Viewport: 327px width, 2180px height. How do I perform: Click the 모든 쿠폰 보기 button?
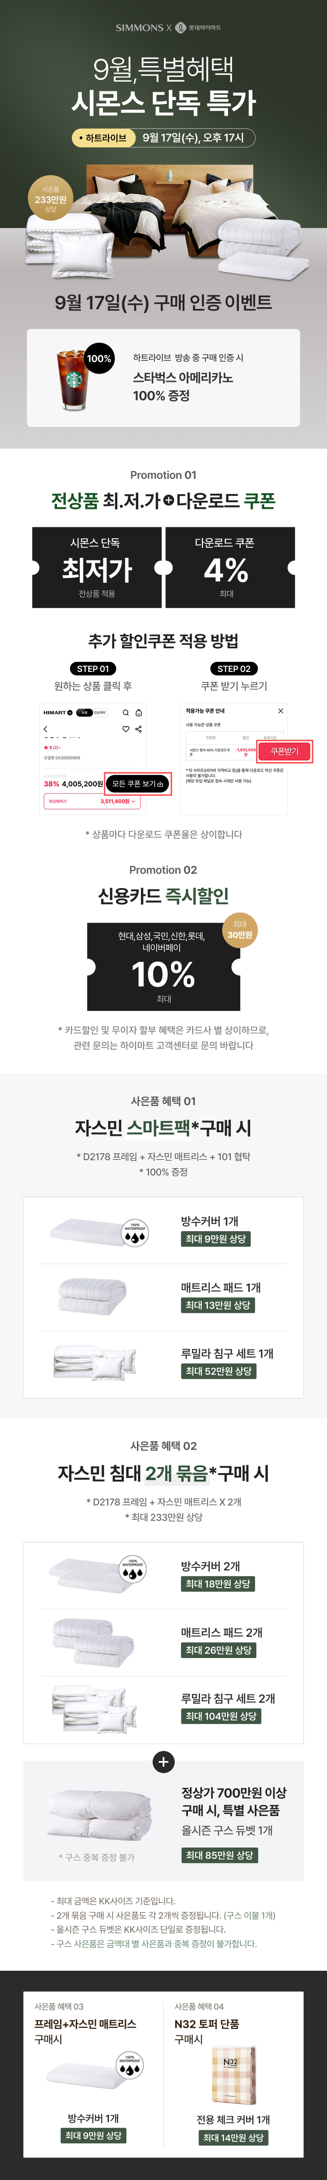pos(137,784)
